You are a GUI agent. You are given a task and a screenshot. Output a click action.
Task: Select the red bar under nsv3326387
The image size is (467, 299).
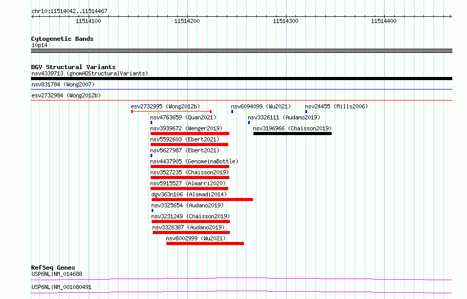[191, 232]
